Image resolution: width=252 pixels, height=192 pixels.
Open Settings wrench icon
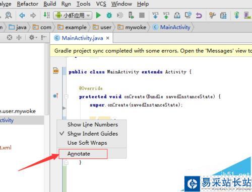point(212,16)
